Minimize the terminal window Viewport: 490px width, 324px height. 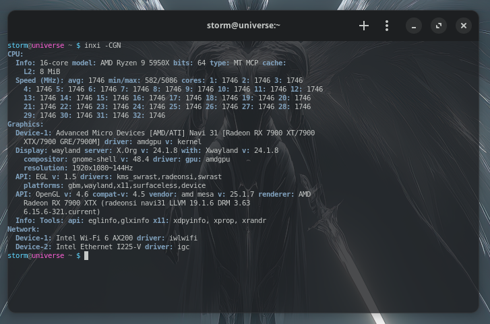(414, 26)
